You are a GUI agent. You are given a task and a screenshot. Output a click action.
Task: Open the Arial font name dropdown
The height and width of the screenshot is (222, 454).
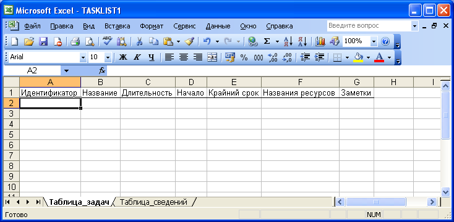tap(84, 57)
